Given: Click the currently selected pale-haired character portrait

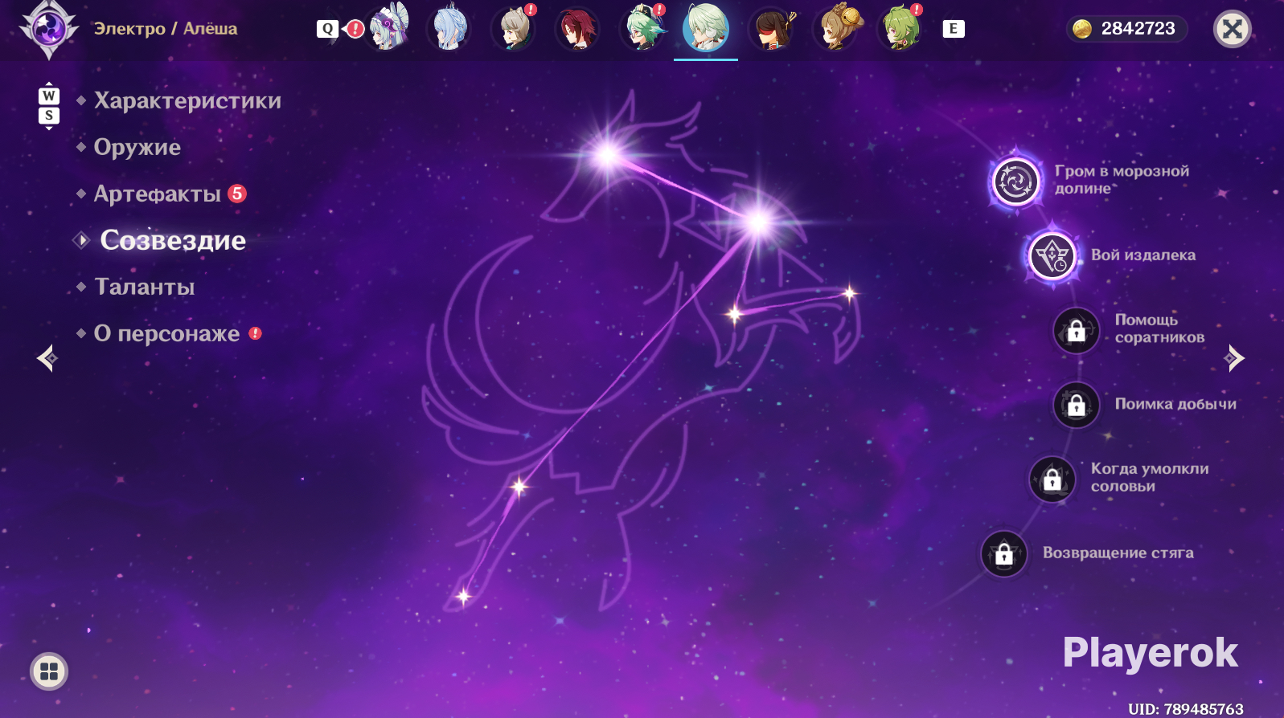Looking at the screenshot, I should [x=706, y=28].
